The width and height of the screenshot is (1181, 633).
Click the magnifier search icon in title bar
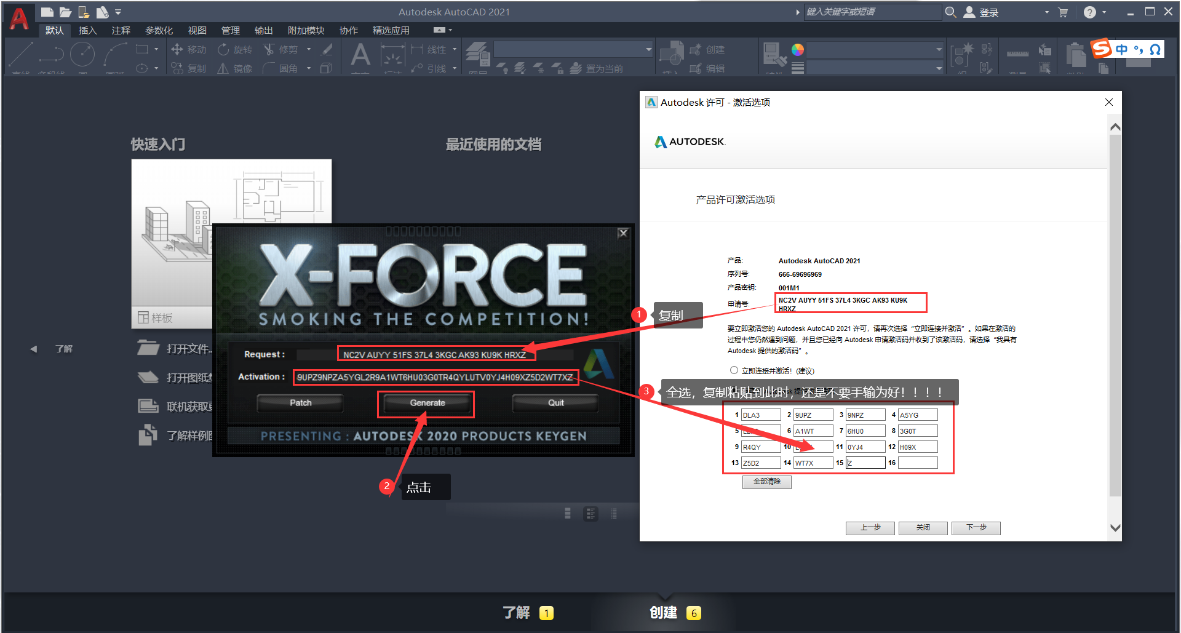tap(950, 12)
